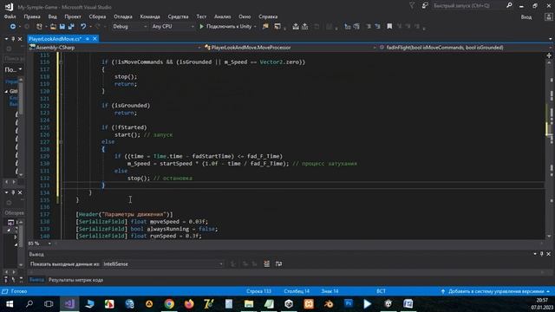Viewport: 555px width, 312px height.
Task: Open the Сборка menu
Action: tap(97, 16)
